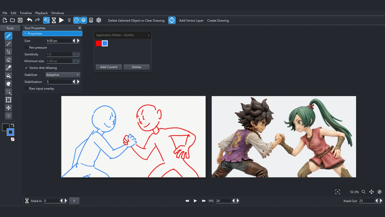This screenshot has width=385, height=217.
Task: Open the Playback menu
Action: click(41, 13)
